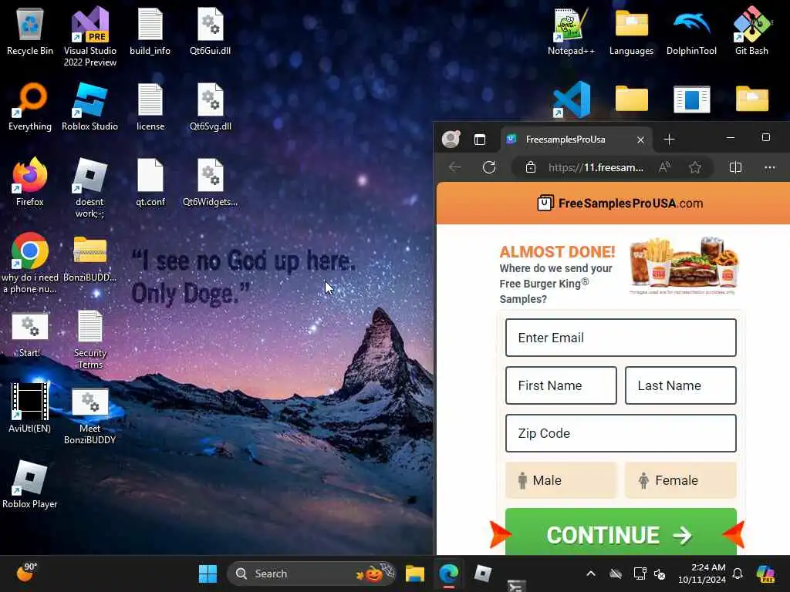
Task: Select the Security Terms document icon
Action: 89,338
